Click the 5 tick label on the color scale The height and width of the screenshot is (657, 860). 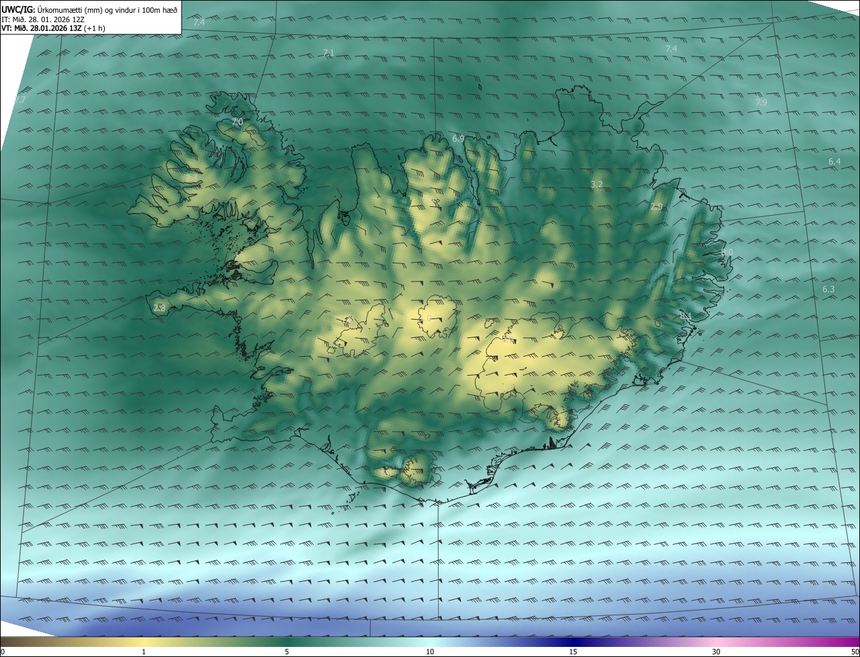tap(287, 652)
